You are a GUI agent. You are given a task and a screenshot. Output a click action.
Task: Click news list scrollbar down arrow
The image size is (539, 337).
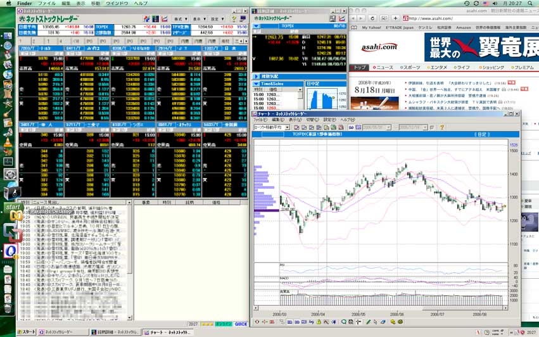tap(130, 318)
